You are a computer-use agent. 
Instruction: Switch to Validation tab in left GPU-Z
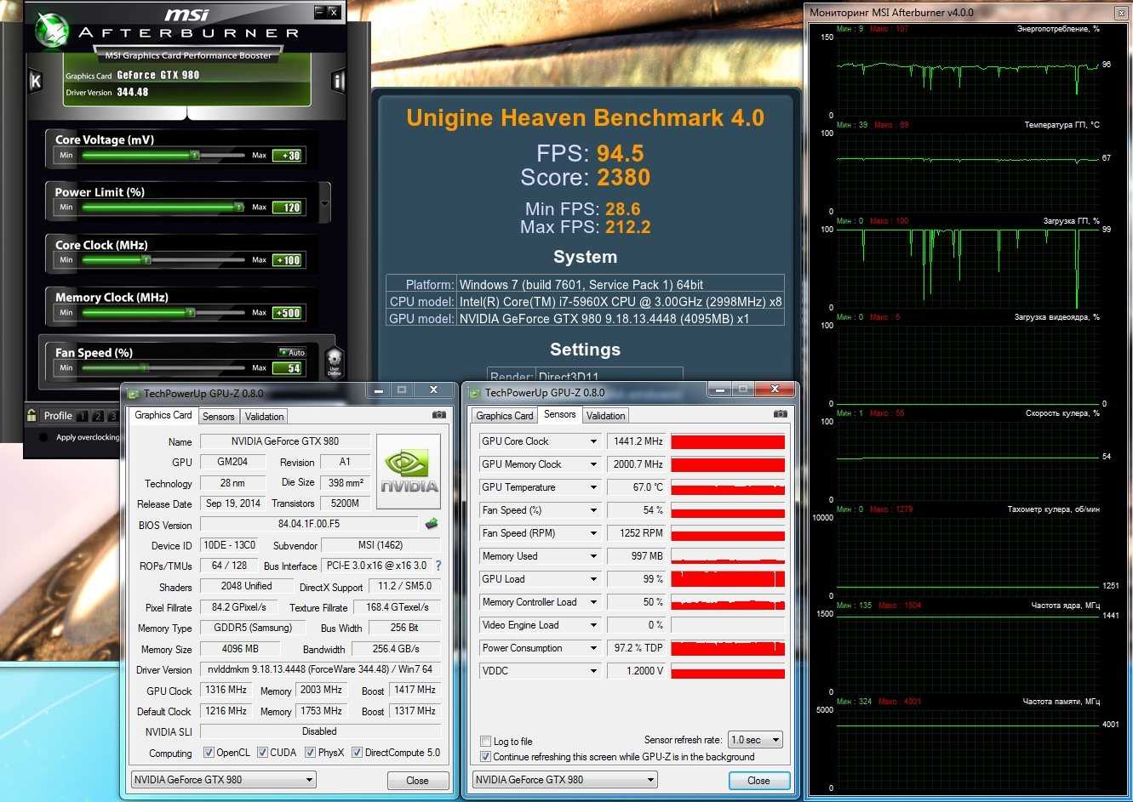264,416
